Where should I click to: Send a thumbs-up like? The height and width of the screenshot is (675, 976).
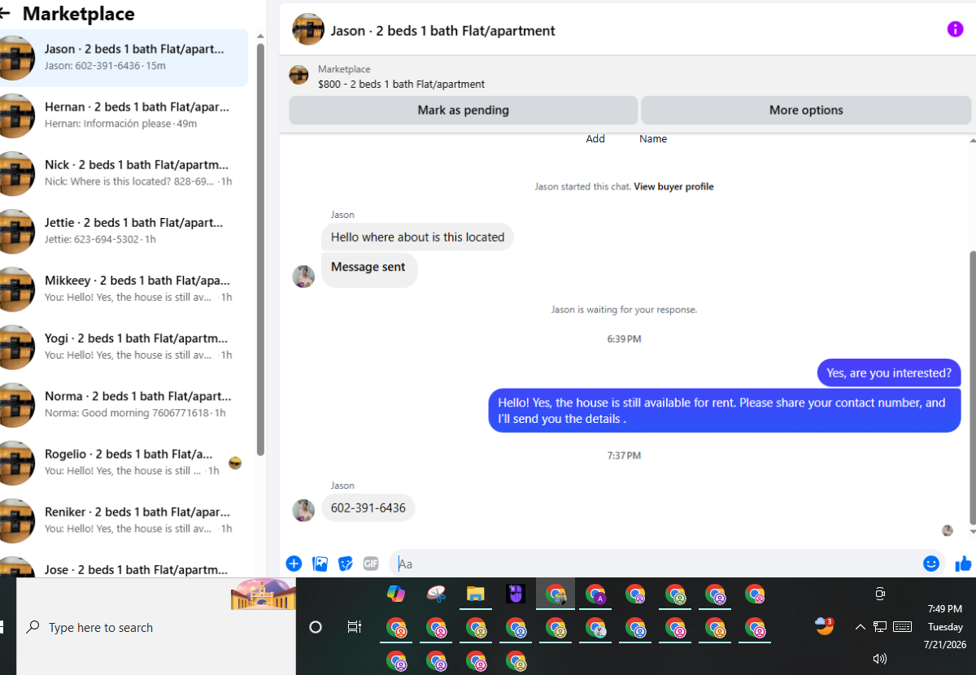pyautogui.click(x=964, y=563)
